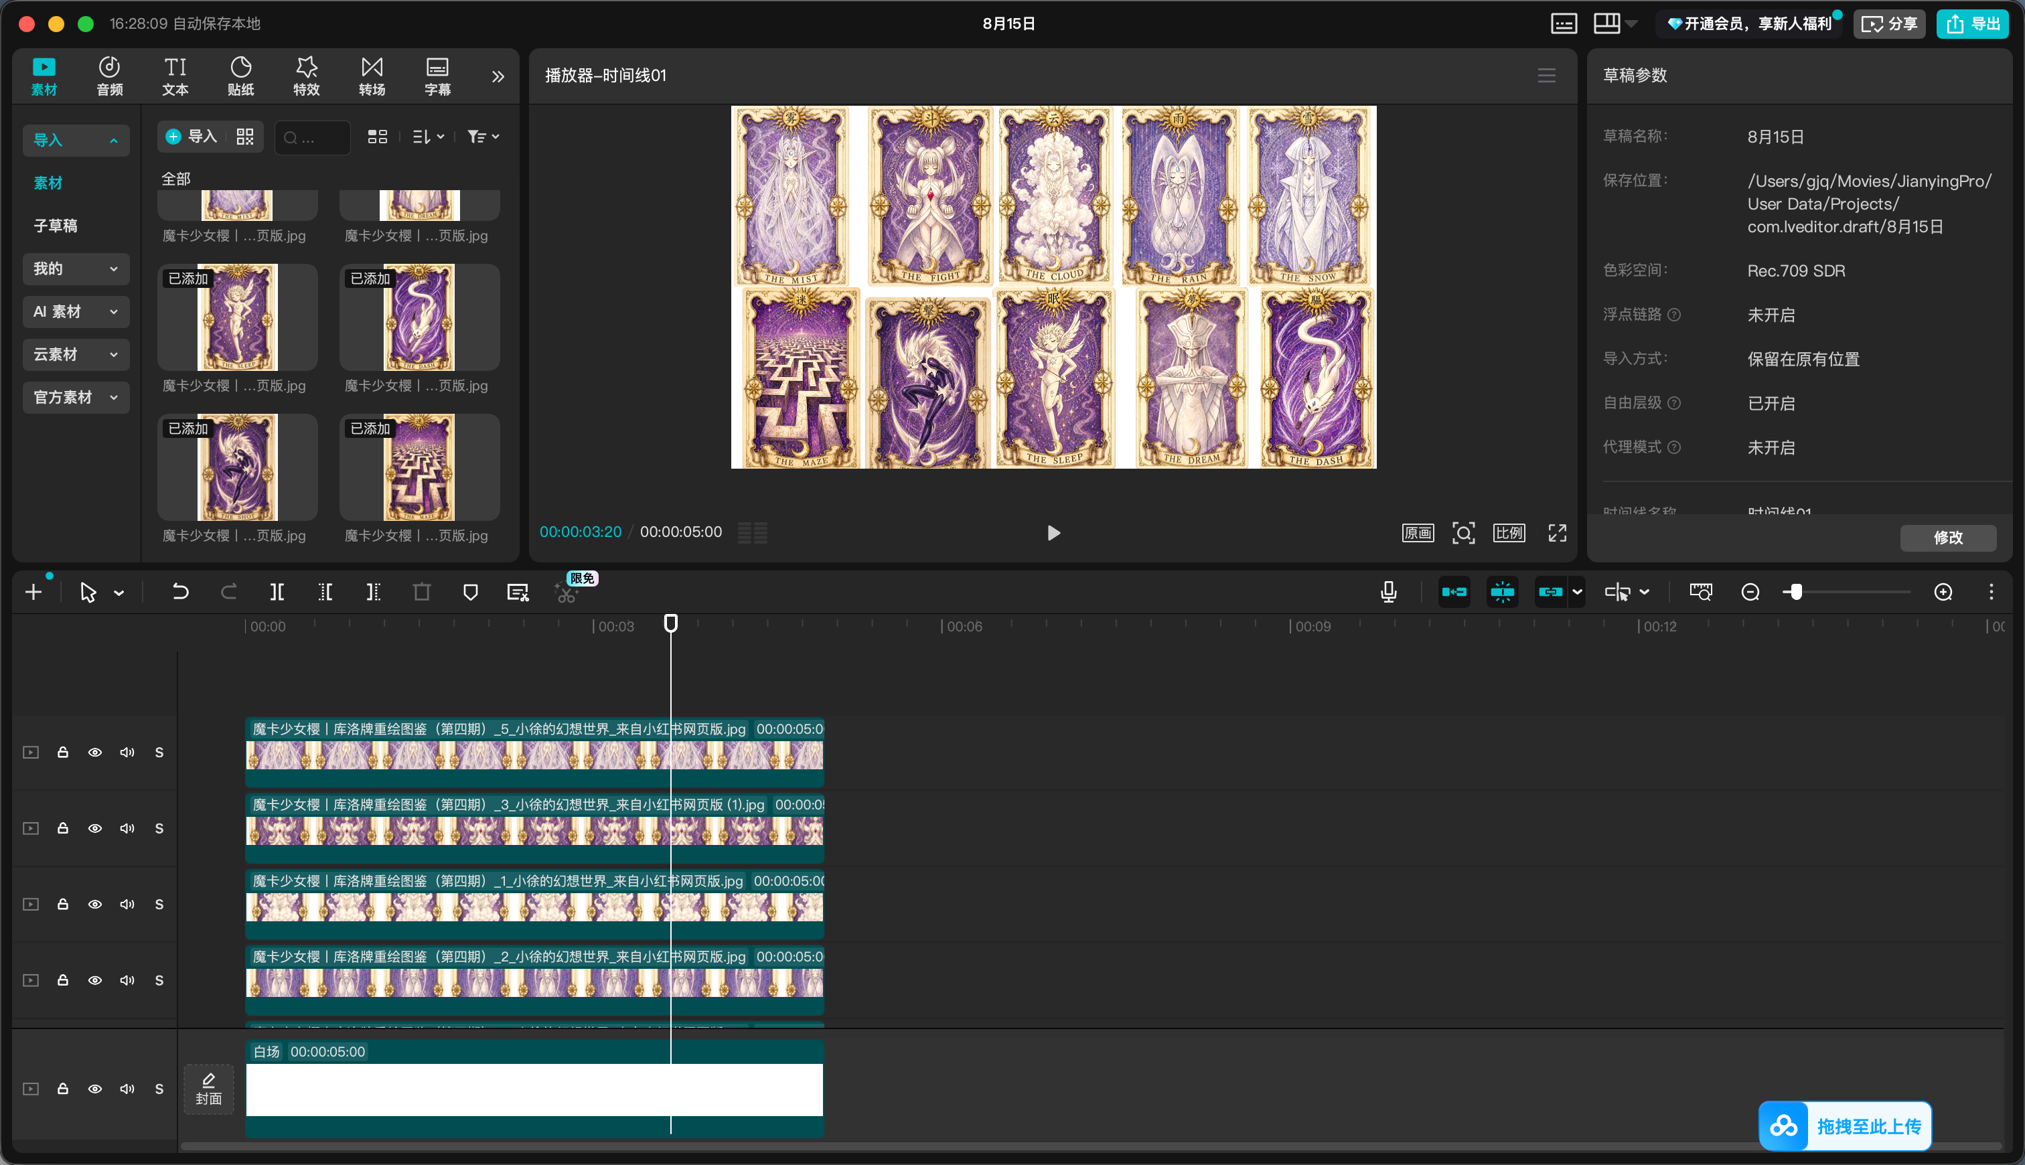Open the 特效 effects tab

click(307, 76)
